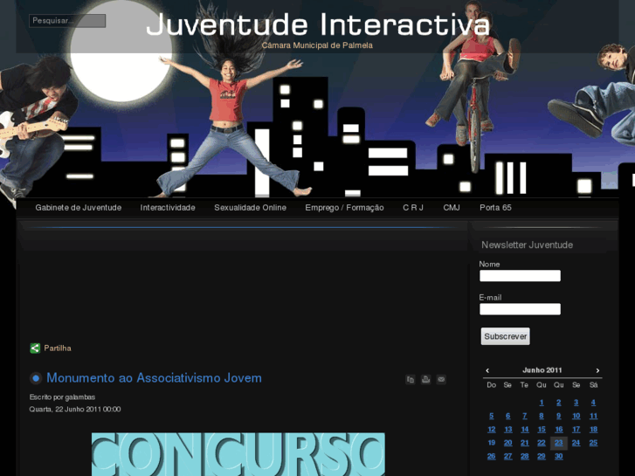This screenshot has width=635, height=476.
Task: Click the email article icon
Action: pyautogui.click(x=441, y=380)
